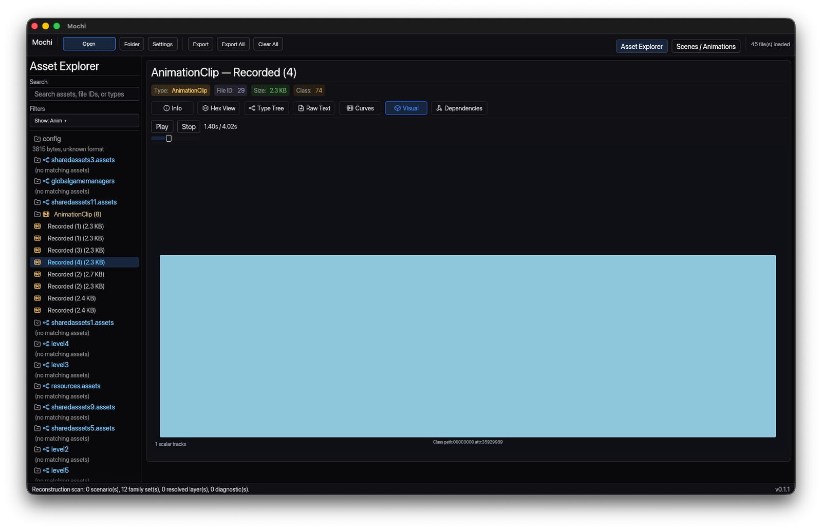Image resolution: width=822 pixels, height=530 pixels.
Task: Click the Type: AnimationClip badge
Action: pyautogui.click(x=181, y=90)
